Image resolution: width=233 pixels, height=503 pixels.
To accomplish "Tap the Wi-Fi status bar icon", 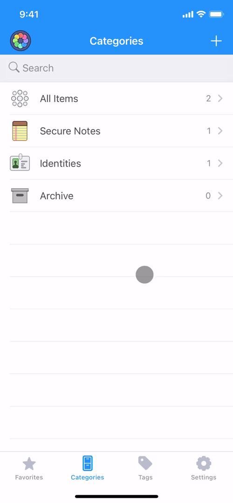I will (x=201, y=14).
